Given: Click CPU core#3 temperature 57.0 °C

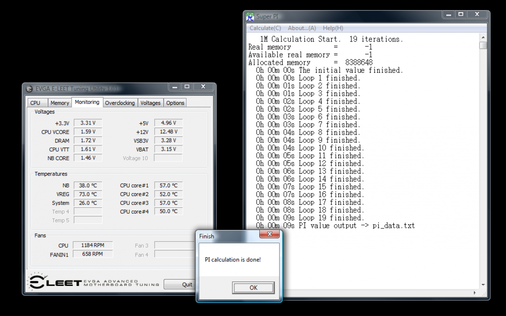Looking at the screenshot, I should click(x=168, y=203).
